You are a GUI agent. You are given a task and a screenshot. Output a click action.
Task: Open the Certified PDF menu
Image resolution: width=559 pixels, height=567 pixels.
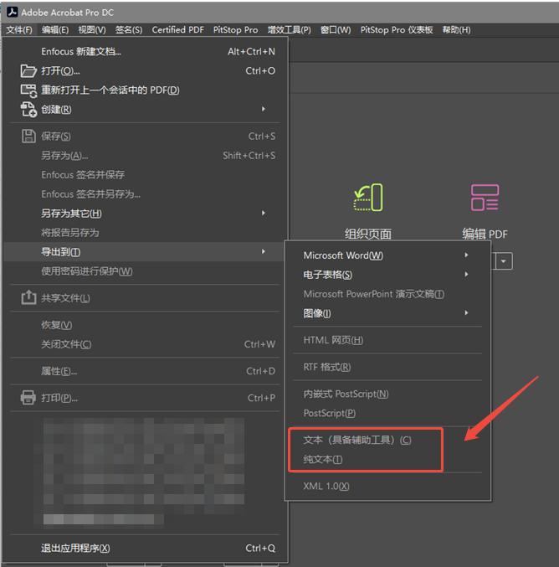[x=177, y=30]
